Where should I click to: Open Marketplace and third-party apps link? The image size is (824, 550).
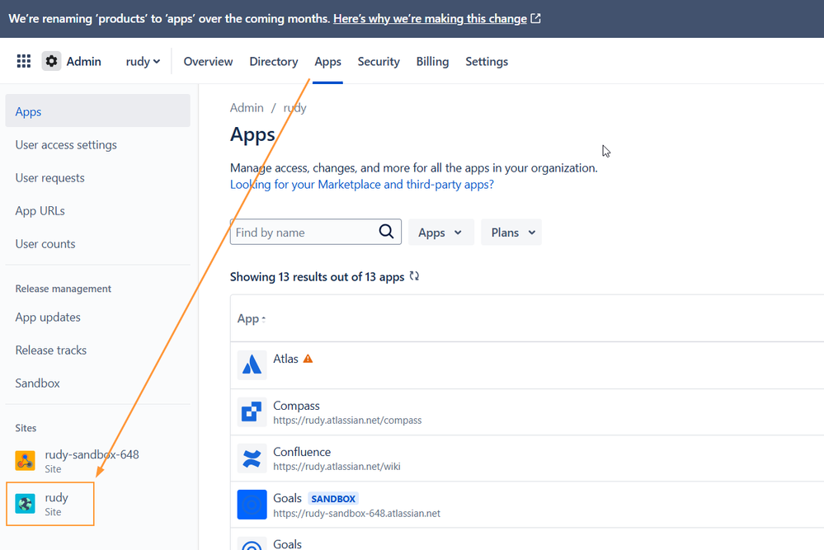point(361,185)
